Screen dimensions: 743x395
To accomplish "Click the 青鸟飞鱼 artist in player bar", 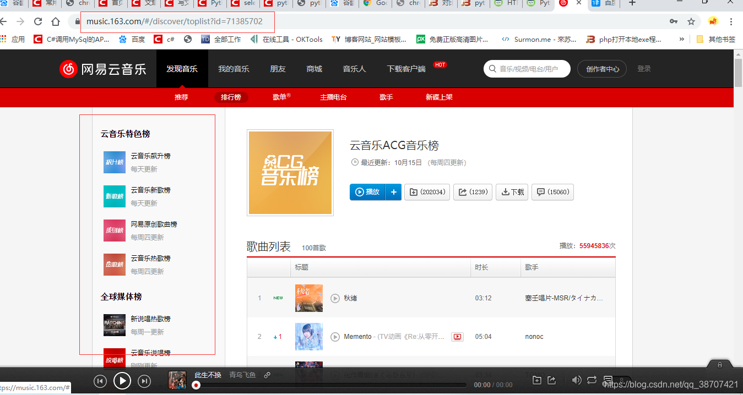I will tap(242, 375).
